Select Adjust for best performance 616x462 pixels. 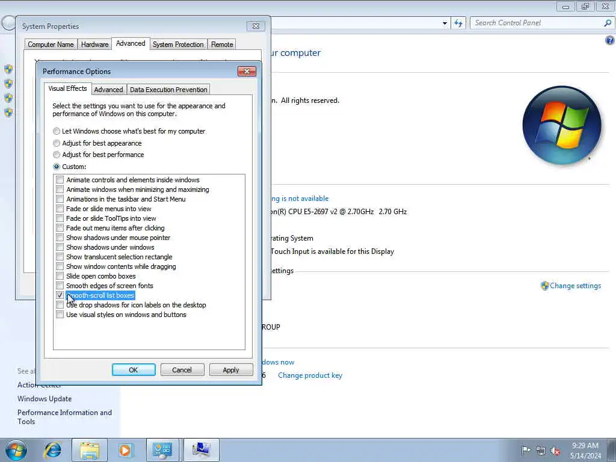tap(57, 155)
